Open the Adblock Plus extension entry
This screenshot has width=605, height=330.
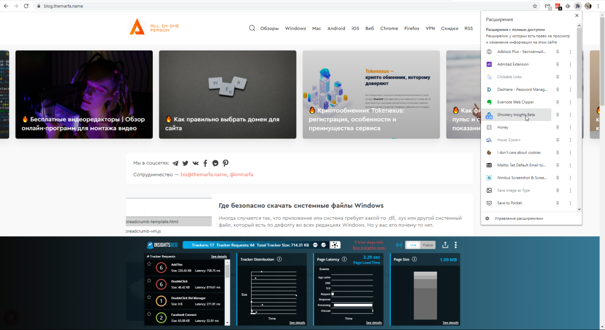(517, 52)
